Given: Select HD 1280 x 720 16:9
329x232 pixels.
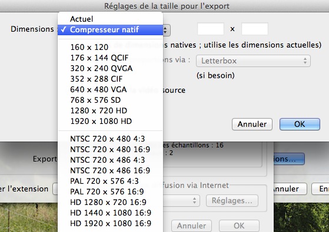Looking at the screenshot, I should pyautogui.click(x=111, y=202).
